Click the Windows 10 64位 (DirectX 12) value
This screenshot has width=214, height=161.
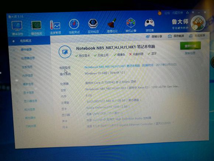[105, 73]
